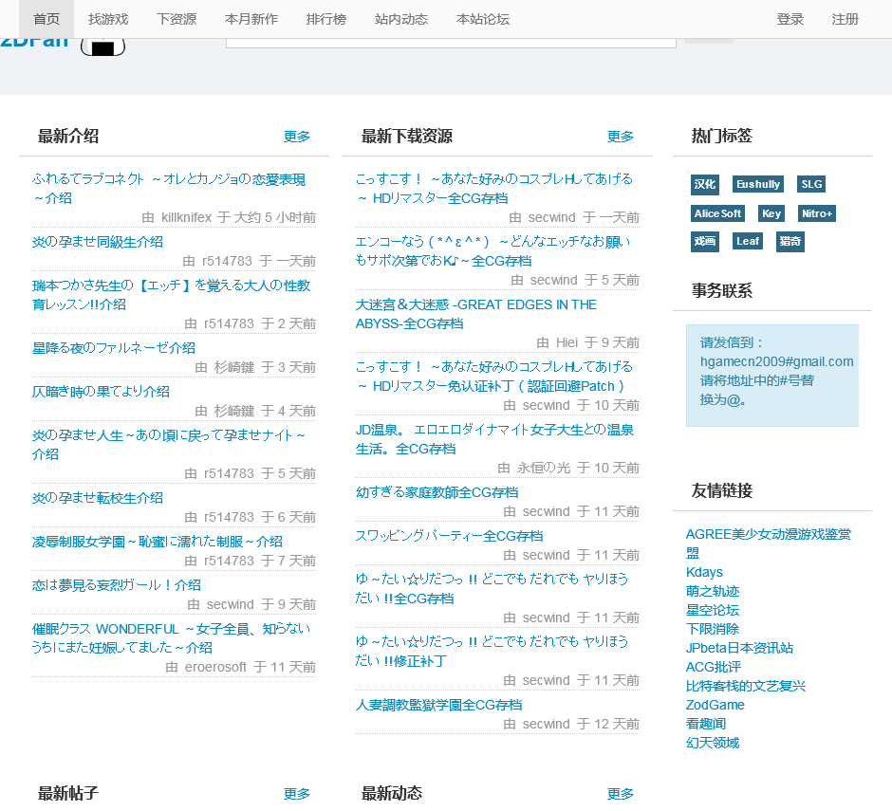This screenshot has width=892, height=811.
Task: Click 更多 next to 最新动态
Action: pyautogui.click(x=620, y=793)
